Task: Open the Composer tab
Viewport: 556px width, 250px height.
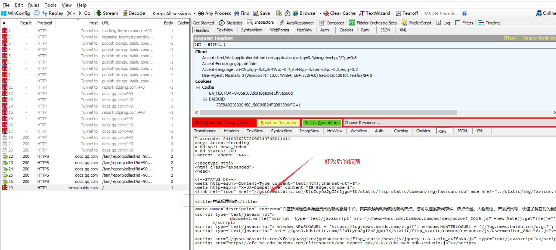Action: pos(332,23)
